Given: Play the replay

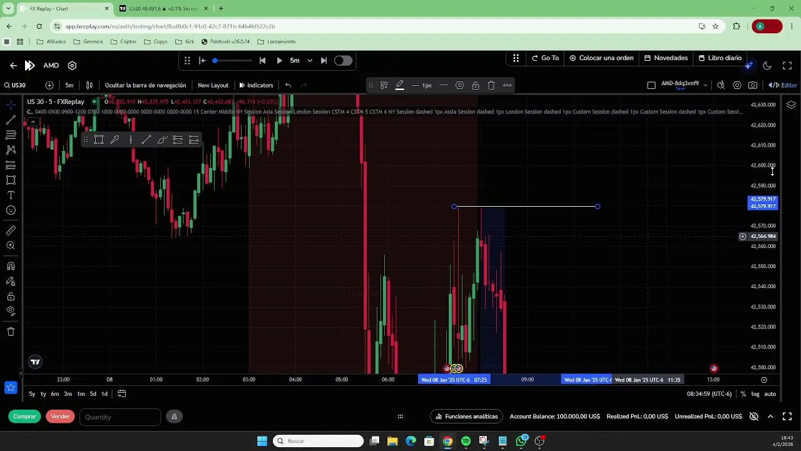Looking at the screenshot, I should coord(279,61).
